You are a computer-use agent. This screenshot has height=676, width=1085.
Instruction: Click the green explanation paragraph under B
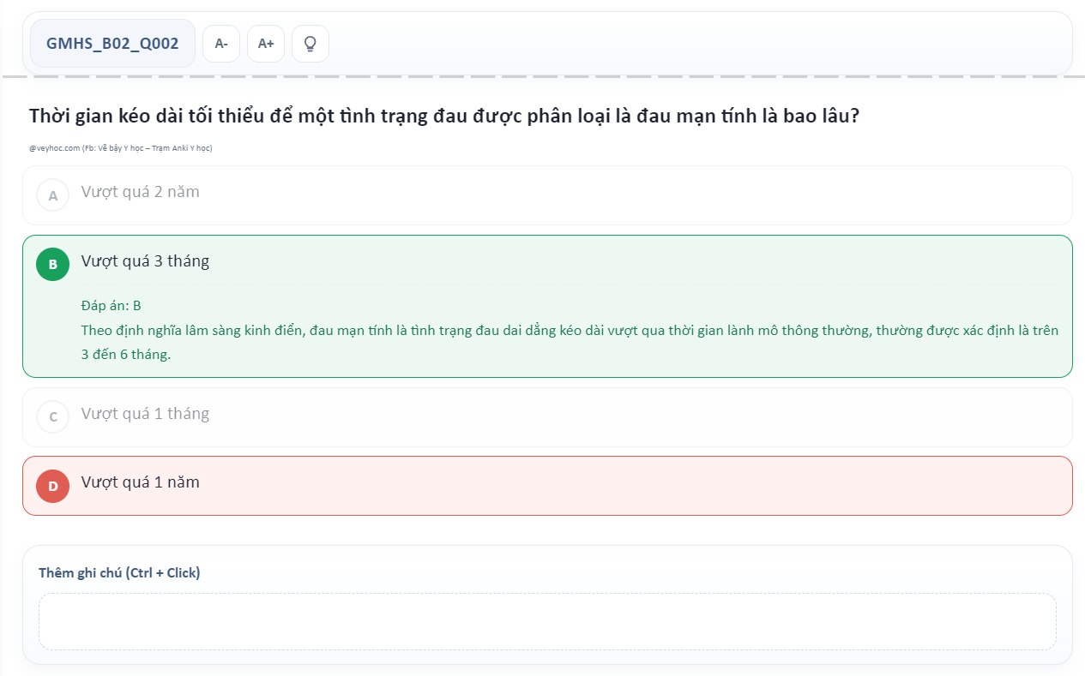570,342
